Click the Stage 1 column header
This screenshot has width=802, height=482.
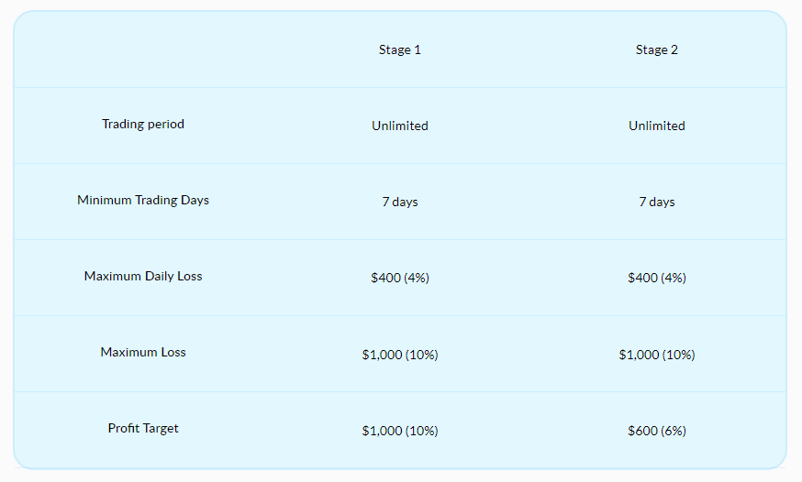(x=400, y=49)
